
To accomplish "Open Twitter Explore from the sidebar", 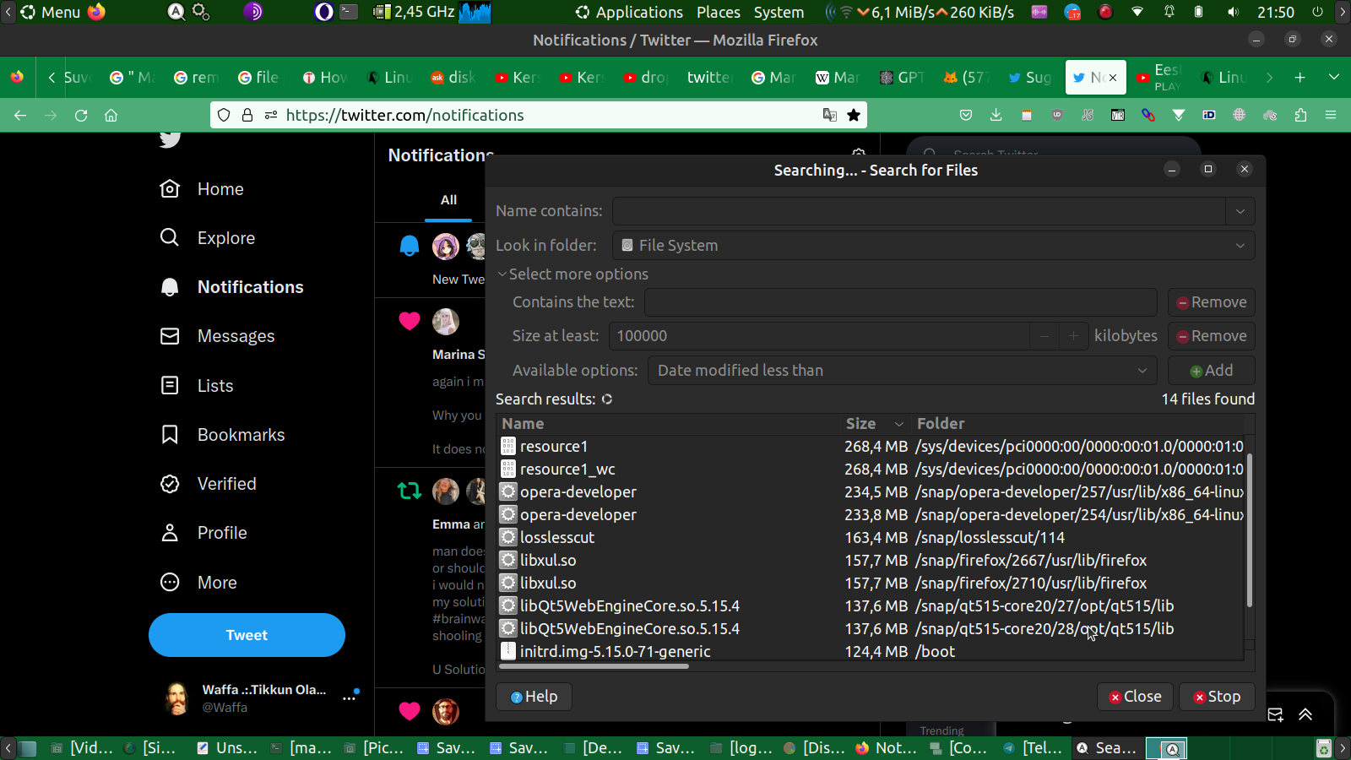I will pos(208,238).
